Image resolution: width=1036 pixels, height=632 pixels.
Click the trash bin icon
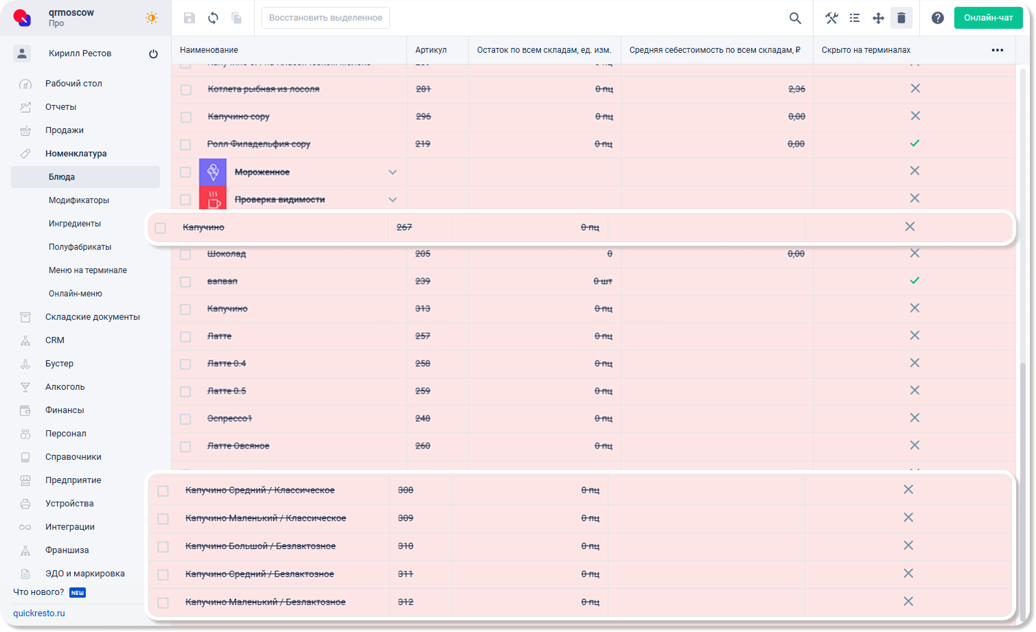pyautogui.click(x=901, y=18)
